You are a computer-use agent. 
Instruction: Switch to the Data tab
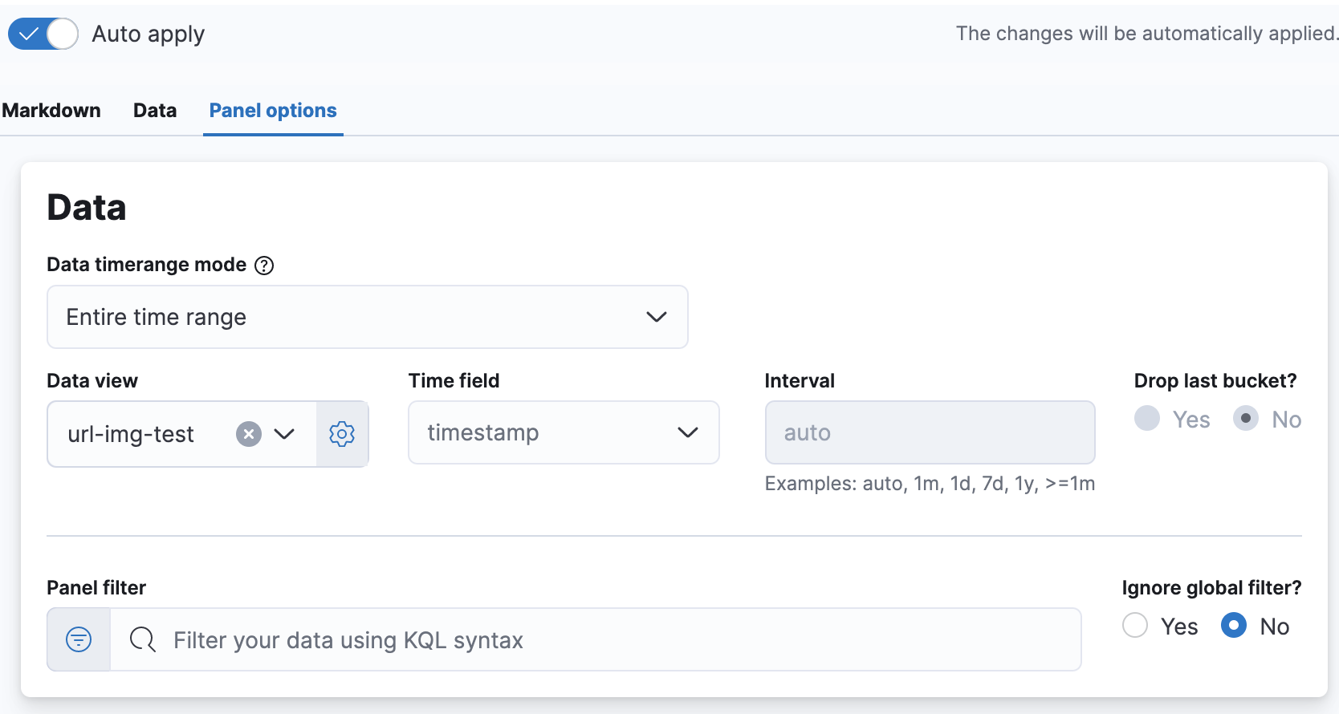155,111
